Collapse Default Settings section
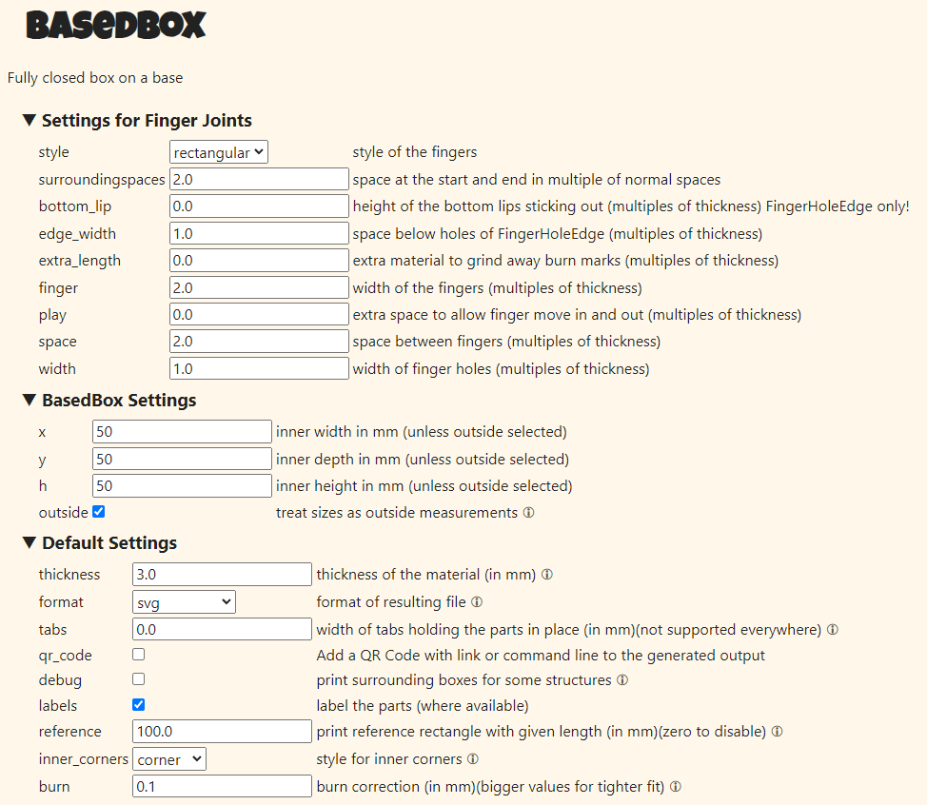The height and width of the screenshot is (805, 927). coord(100,542)
